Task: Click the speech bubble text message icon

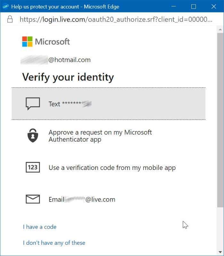Action: pyautogui.click(x=33, y=103)
